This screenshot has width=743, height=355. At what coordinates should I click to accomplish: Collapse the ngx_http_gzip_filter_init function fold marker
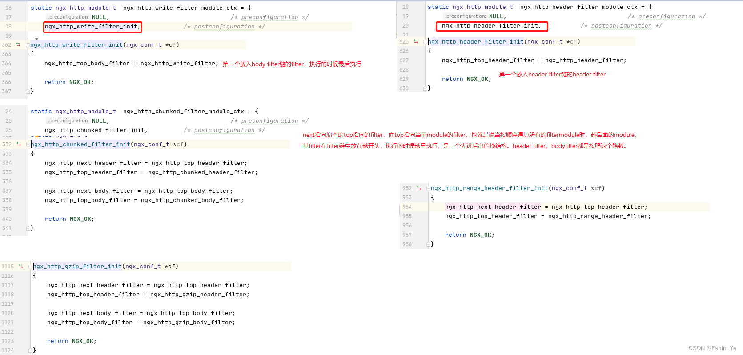click(x=31, y=267)
